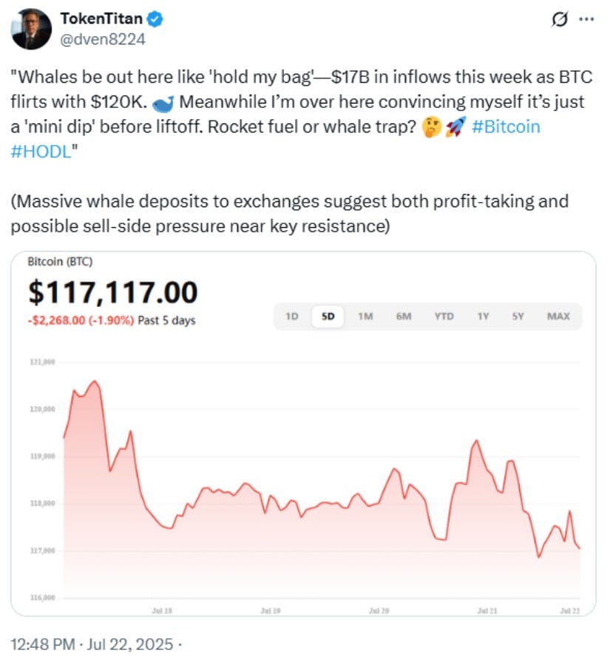Open the @dven8224 handle link
Screen dimensions: 610x656
tap(103, 39)
